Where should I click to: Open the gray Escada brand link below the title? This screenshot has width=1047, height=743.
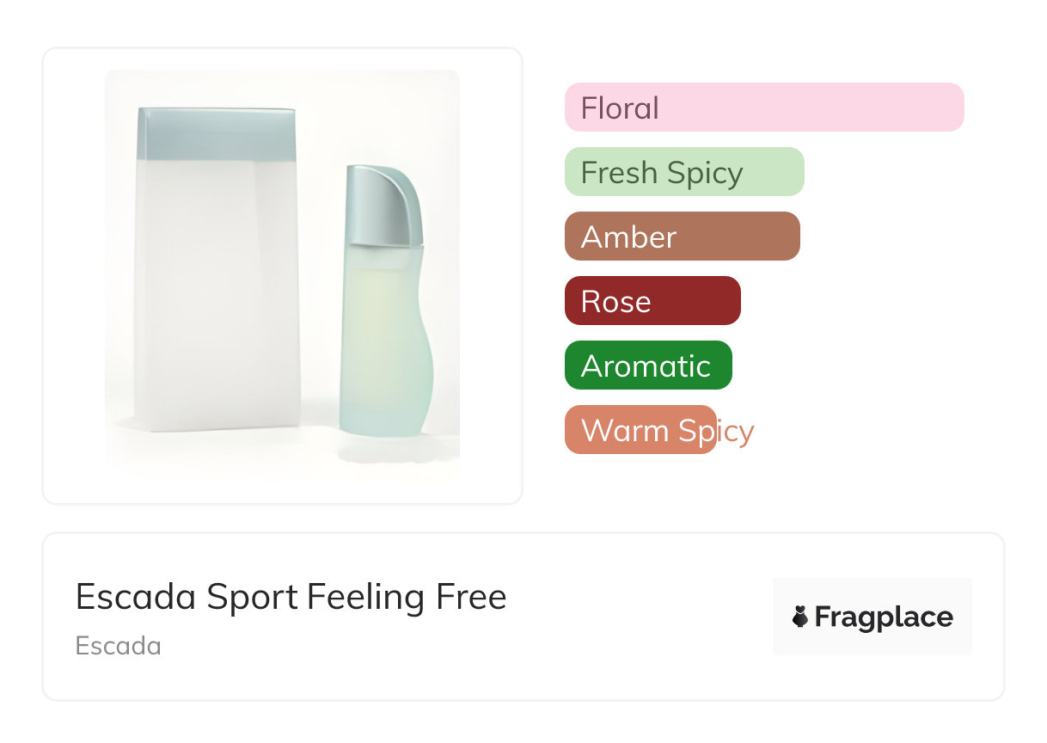(x=119, y=646)
